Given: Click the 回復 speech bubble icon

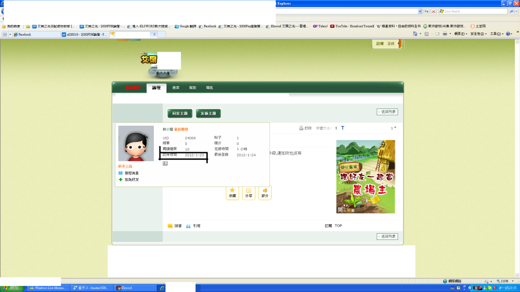Looking at the screenshot, I should 170,226.
